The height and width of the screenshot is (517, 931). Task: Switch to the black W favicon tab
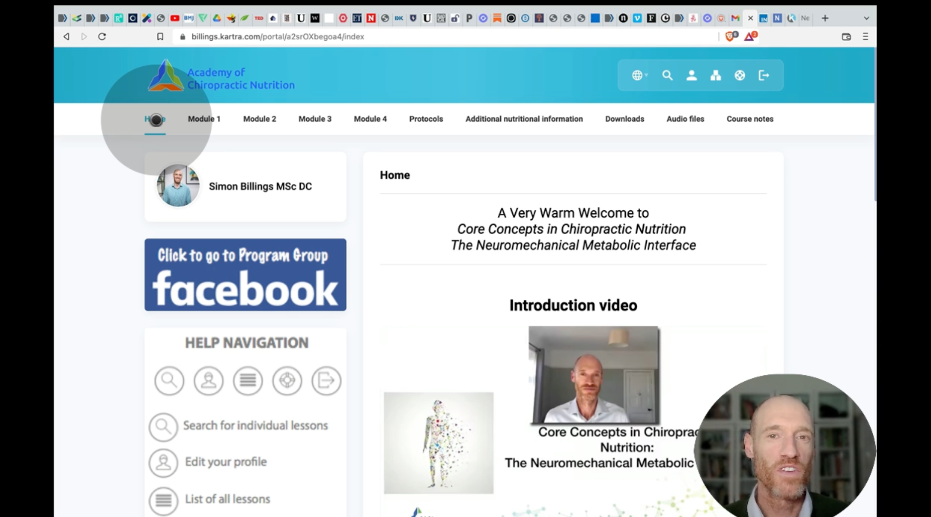315,18
